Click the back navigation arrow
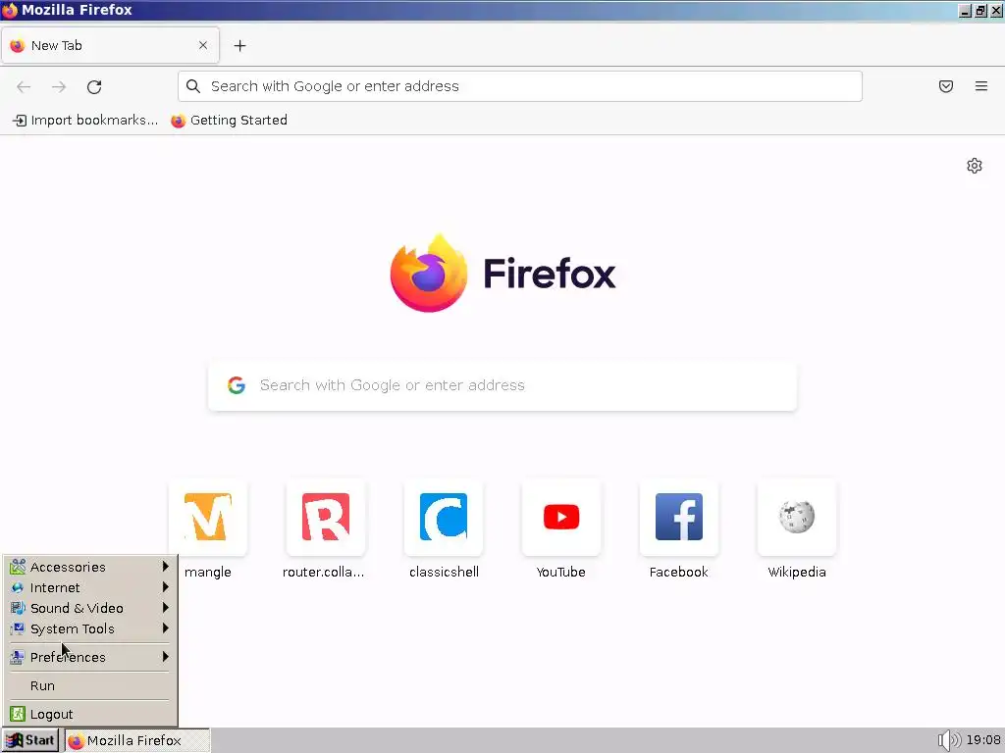 point(24,86)
